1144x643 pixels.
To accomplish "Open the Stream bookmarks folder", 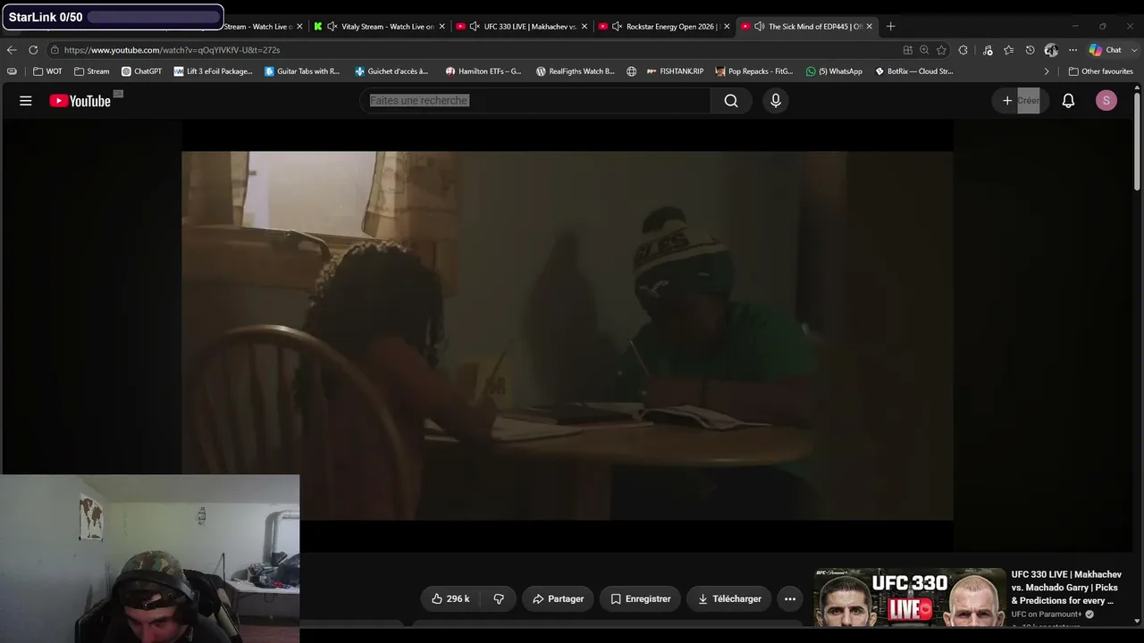I will [92, 71].
